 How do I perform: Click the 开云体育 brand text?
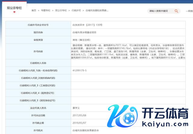pos(166,114)
